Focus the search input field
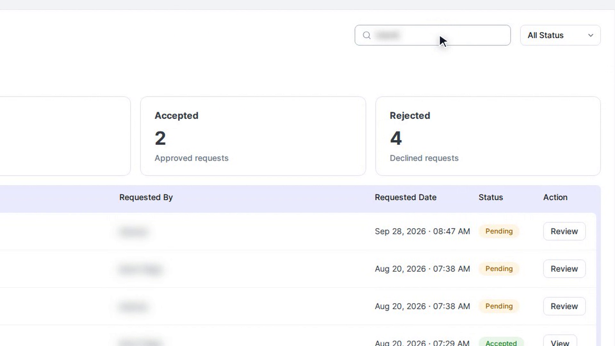This screenshot has height=346, width=615. coord(432,35)
